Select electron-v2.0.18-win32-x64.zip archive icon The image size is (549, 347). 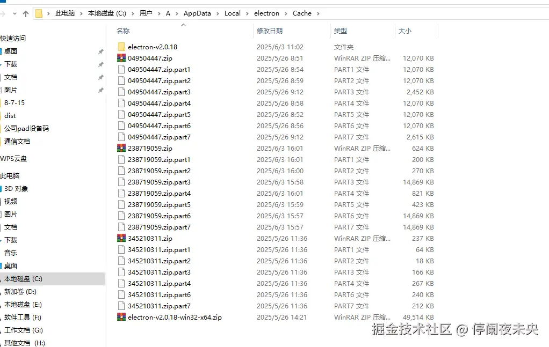pos(121,318)
